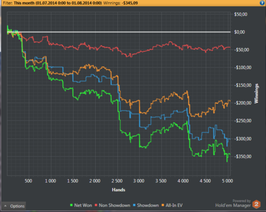Click the 5 000 hands x-axis label
The width and height of the screenshot is (266, 212).
[x=228, y=181]
